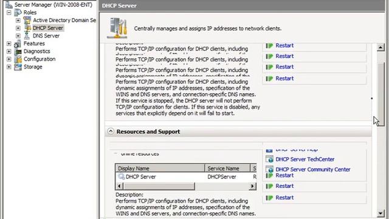Select Active Directory Domain Services role
The height and width of the screenshot is (219, 389).
(64, 20)
